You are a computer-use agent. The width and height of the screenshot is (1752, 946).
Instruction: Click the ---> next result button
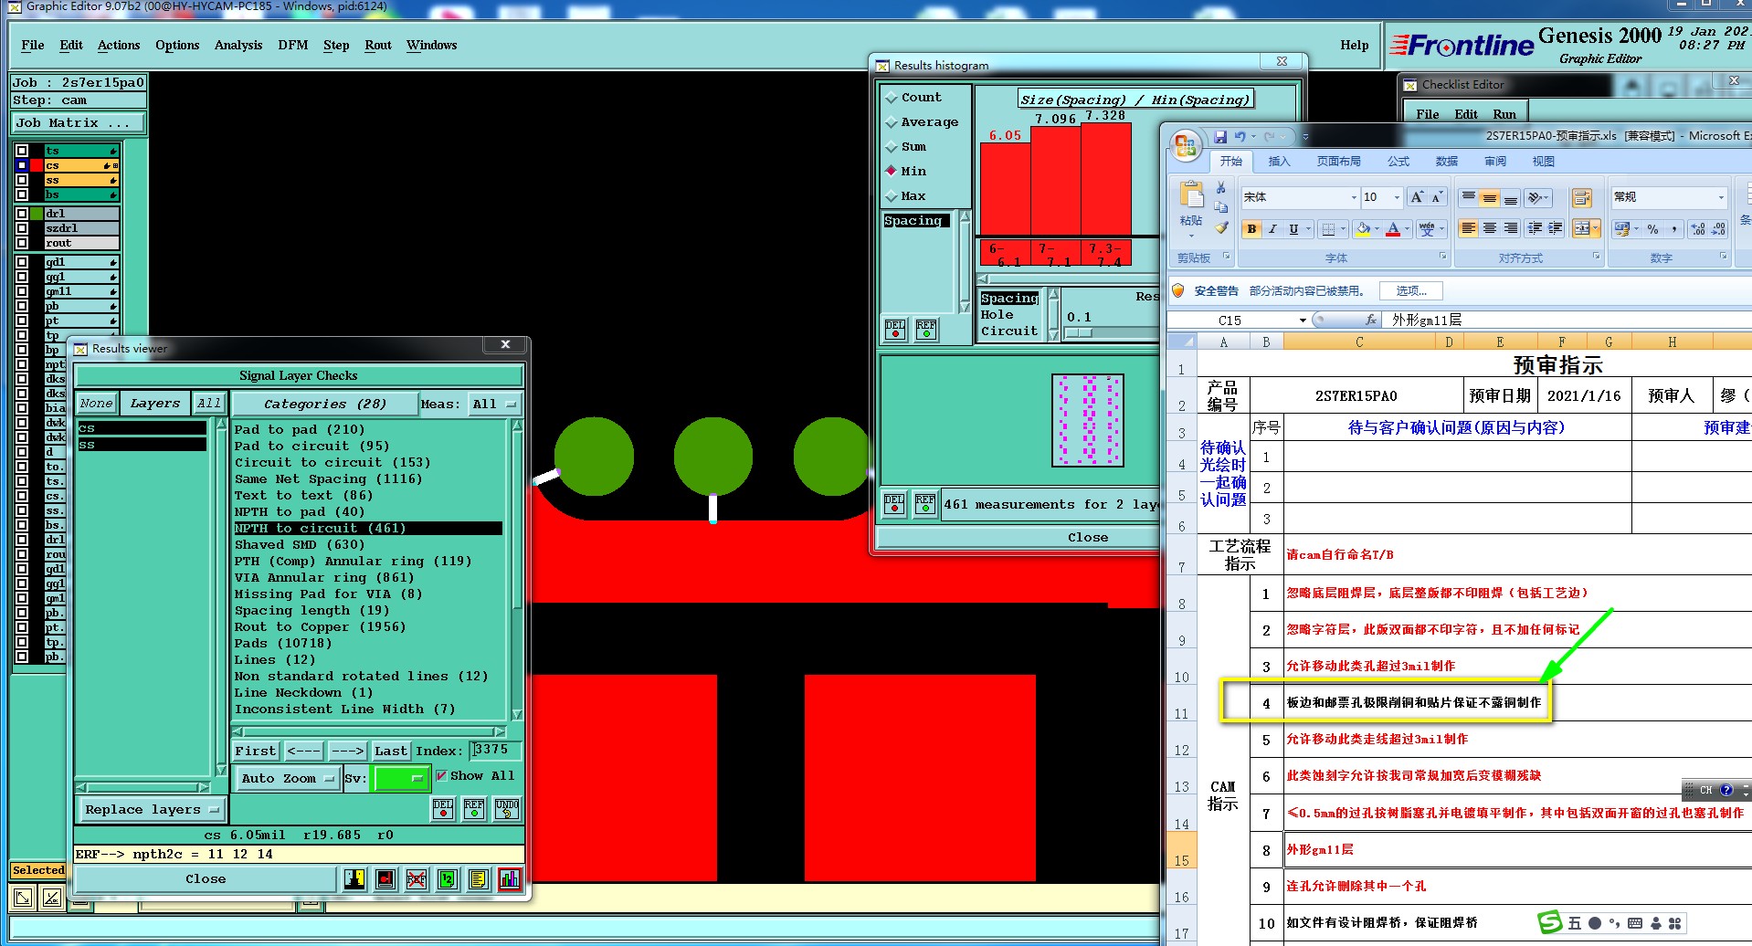click(348, 751)
